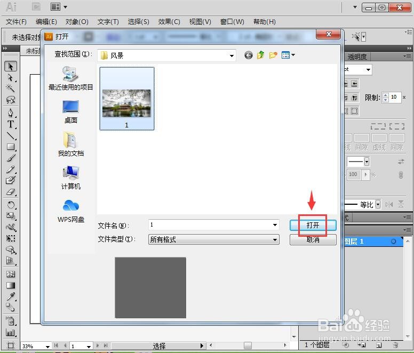
Task: Click the 限制 value field
Action: coord(395,98)
